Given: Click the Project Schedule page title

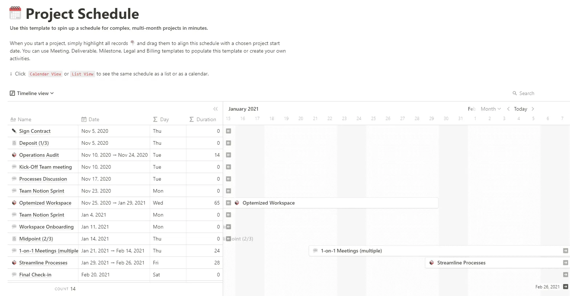Looking at the screenshot, I should [82, 14].
